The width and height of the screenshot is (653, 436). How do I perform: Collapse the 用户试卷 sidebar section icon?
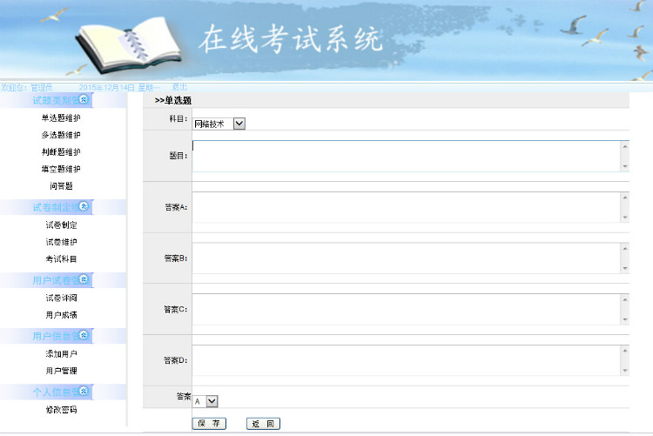pos(84,279)
